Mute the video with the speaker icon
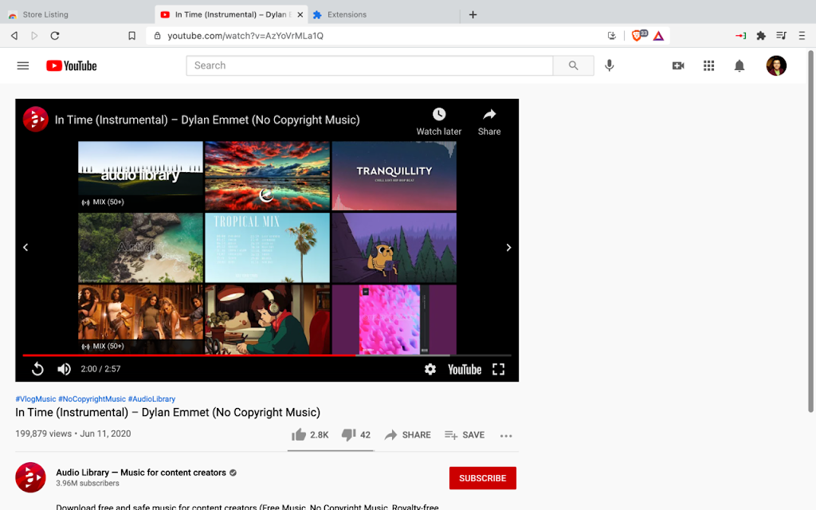This screenshot has width=816, height=510. (x=64, y=369)
